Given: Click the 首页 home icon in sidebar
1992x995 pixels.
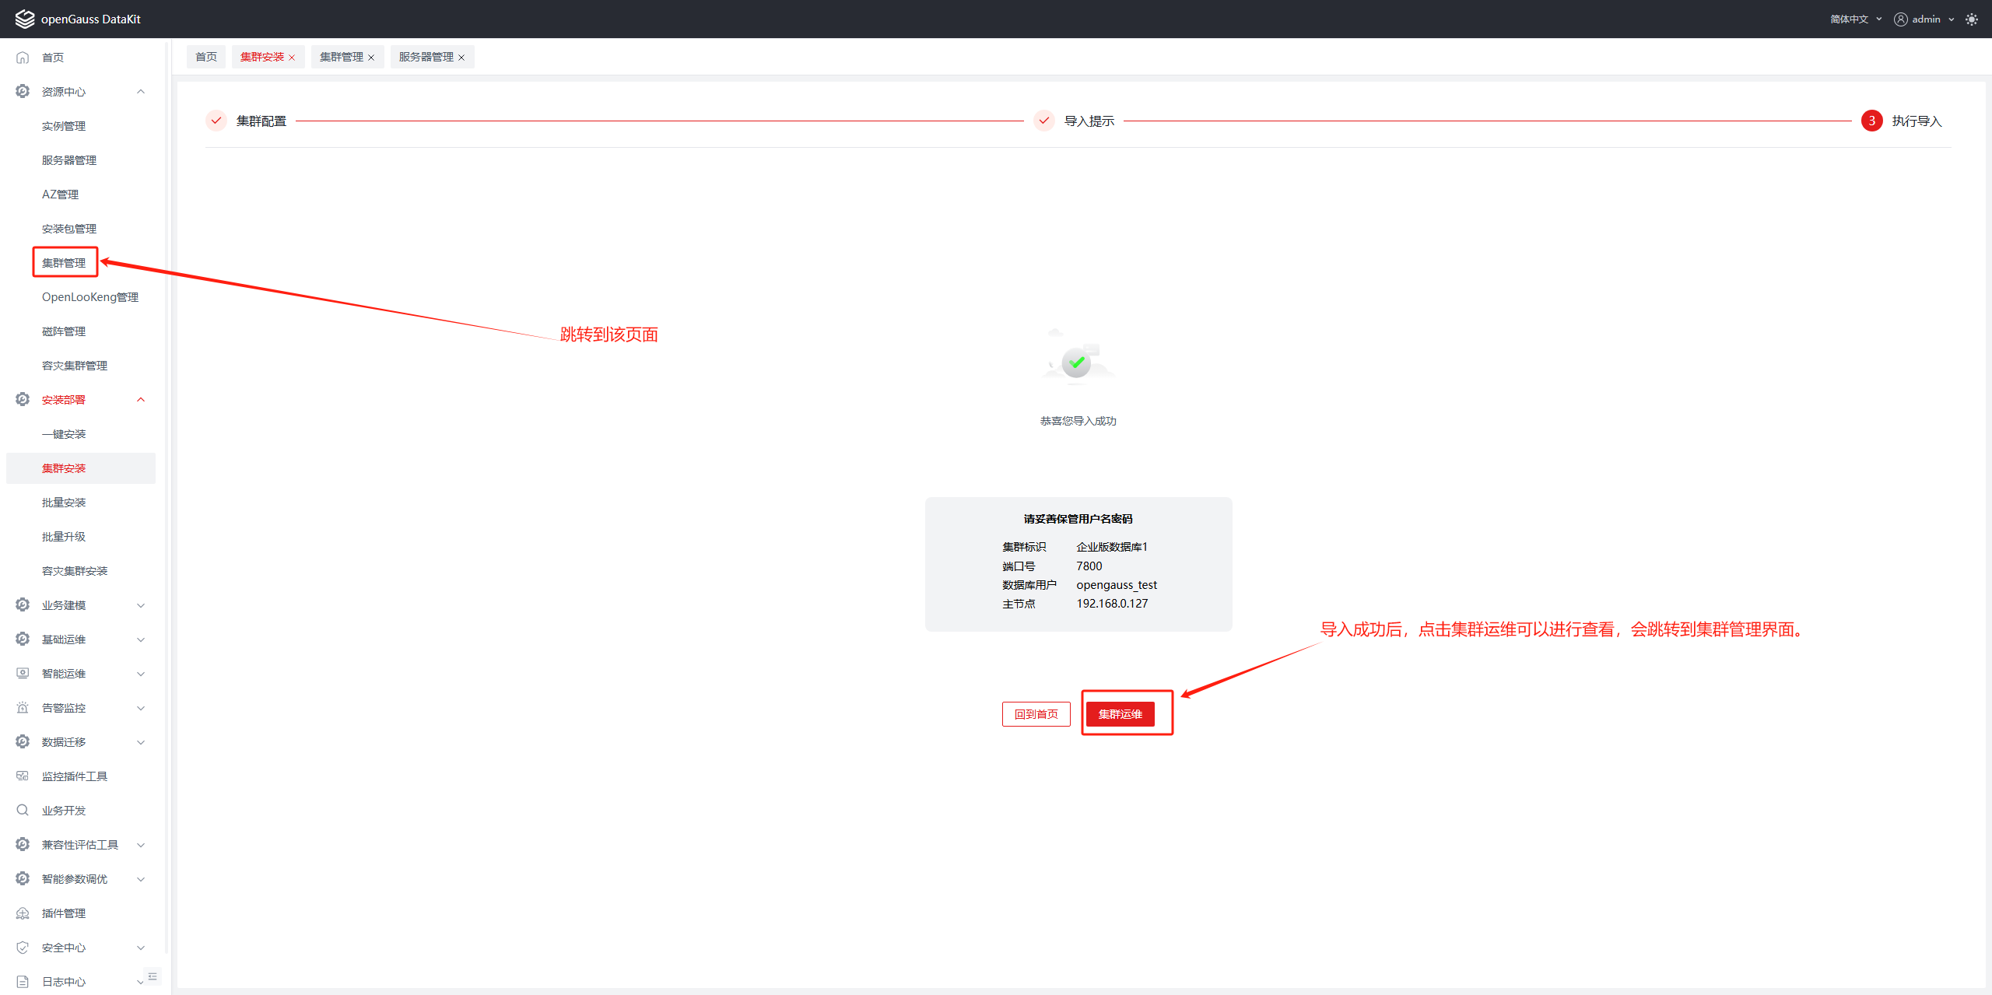Looking at the screenshot, I should (x=23, y=58).
